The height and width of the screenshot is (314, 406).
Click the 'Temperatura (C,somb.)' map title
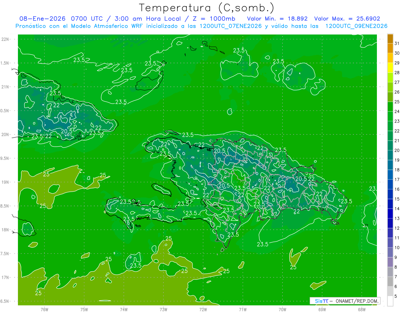(206, 7)
